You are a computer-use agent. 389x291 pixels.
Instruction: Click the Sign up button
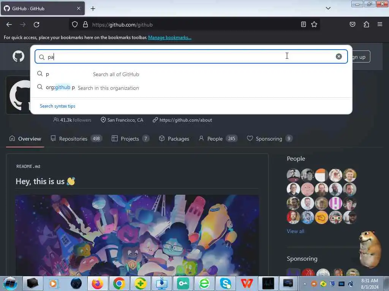coord(361,57)
